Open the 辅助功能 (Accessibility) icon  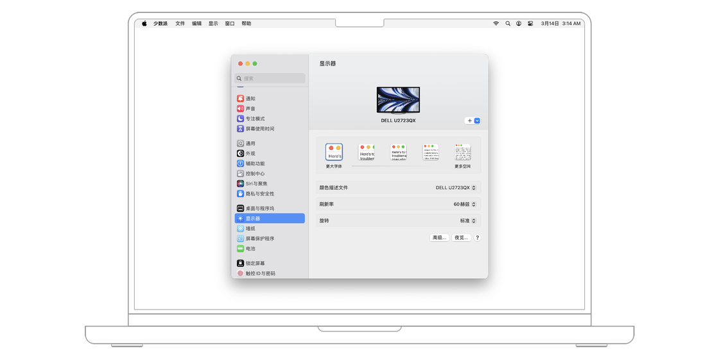(x=240, y=163)
